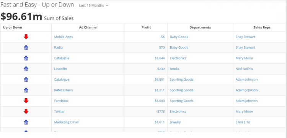Open the Radio ad channel link

pyautogui.click(x=59, y=47)
